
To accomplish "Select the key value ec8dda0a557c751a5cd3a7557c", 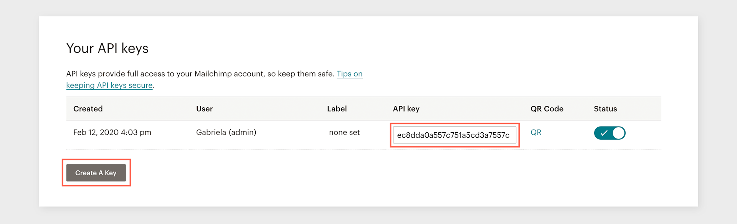I will 454,135.
